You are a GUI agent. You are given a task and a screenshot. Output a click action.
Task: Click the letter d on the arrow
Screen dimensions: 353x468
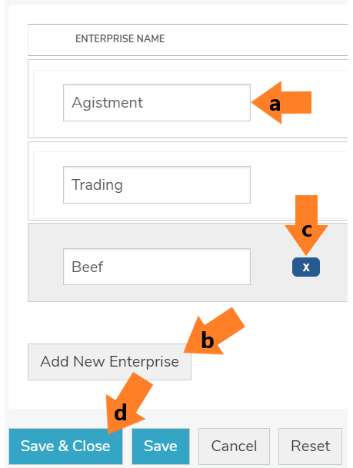(121, 413)
